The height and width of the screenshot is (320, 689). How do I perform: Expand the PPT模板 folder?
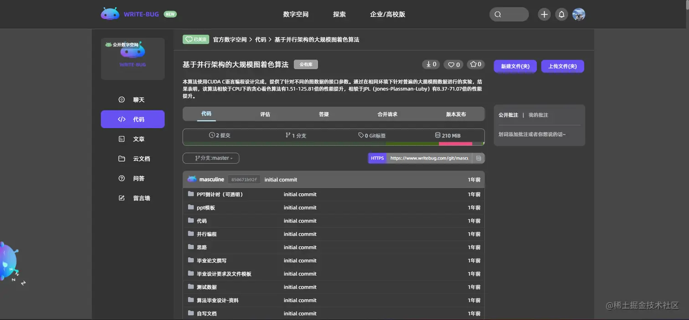pyautogui.click(x=205, y=207)
